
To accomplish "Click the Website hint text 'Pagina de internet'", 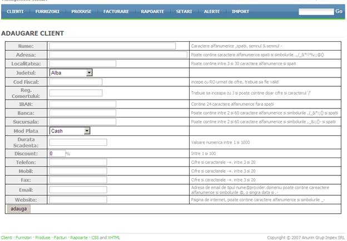I will click(258, 200).
